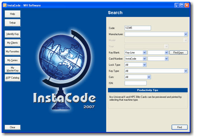Click the InstaCode title bar app icon

[5, 5]
